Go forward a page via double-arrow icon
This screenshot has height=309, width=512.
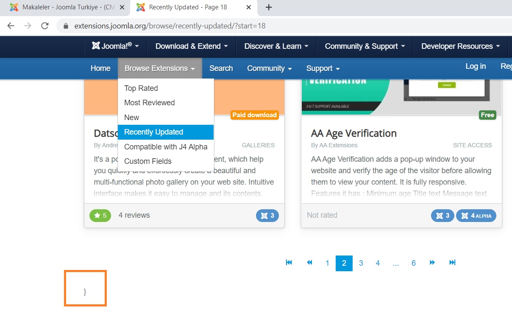click(x=432, y=263)
